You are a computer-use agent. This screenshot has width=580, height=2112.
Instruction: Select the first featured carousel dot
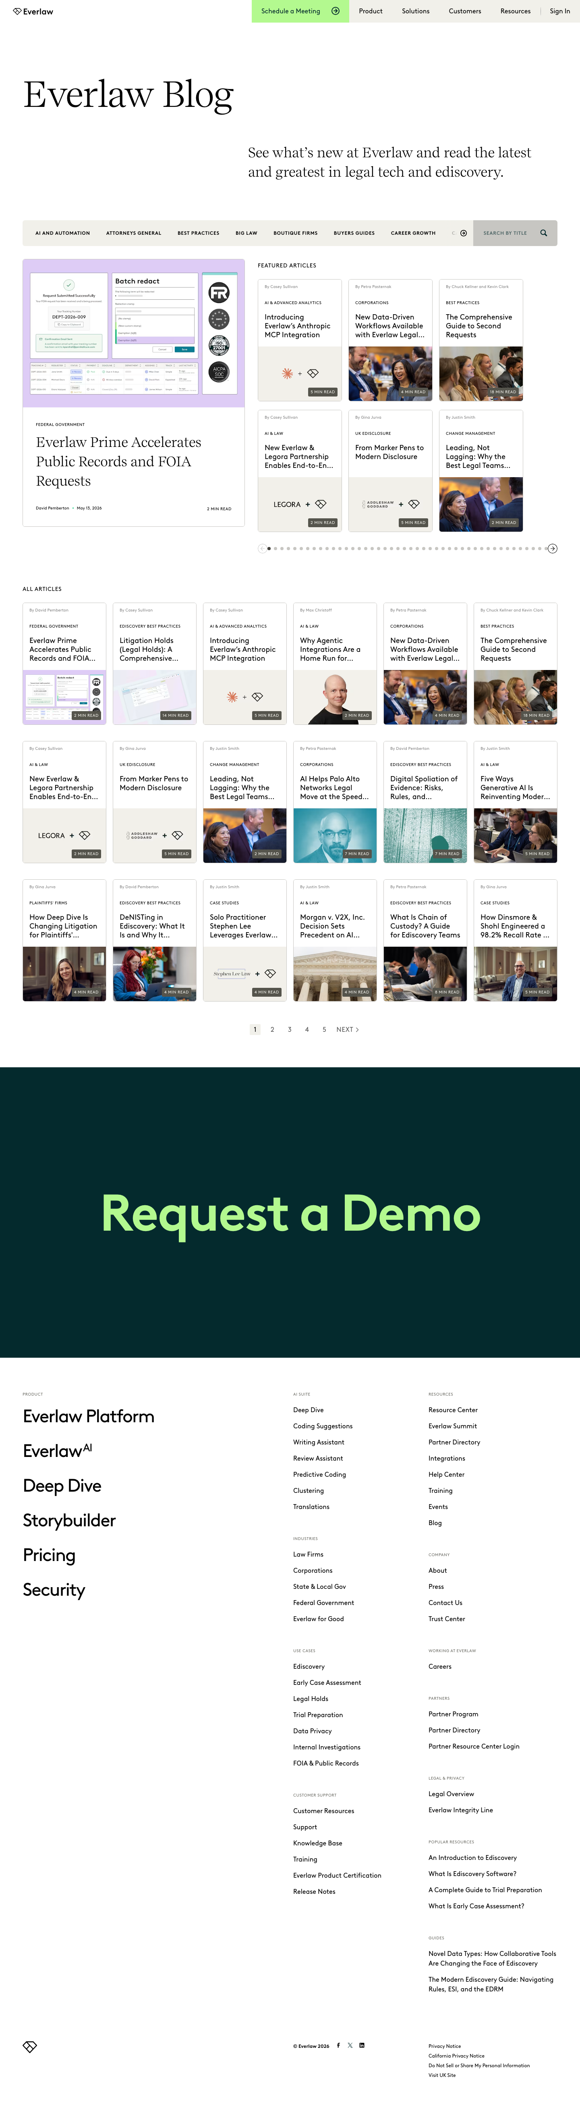click(x=269, y=549)
